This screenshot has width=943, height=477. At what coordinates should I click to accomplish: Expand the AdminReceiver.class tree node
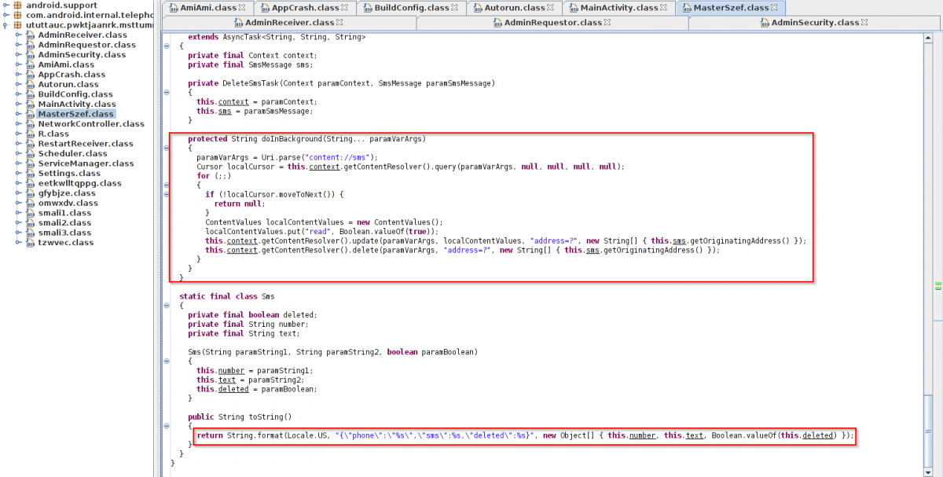click(x=19, y=35)
